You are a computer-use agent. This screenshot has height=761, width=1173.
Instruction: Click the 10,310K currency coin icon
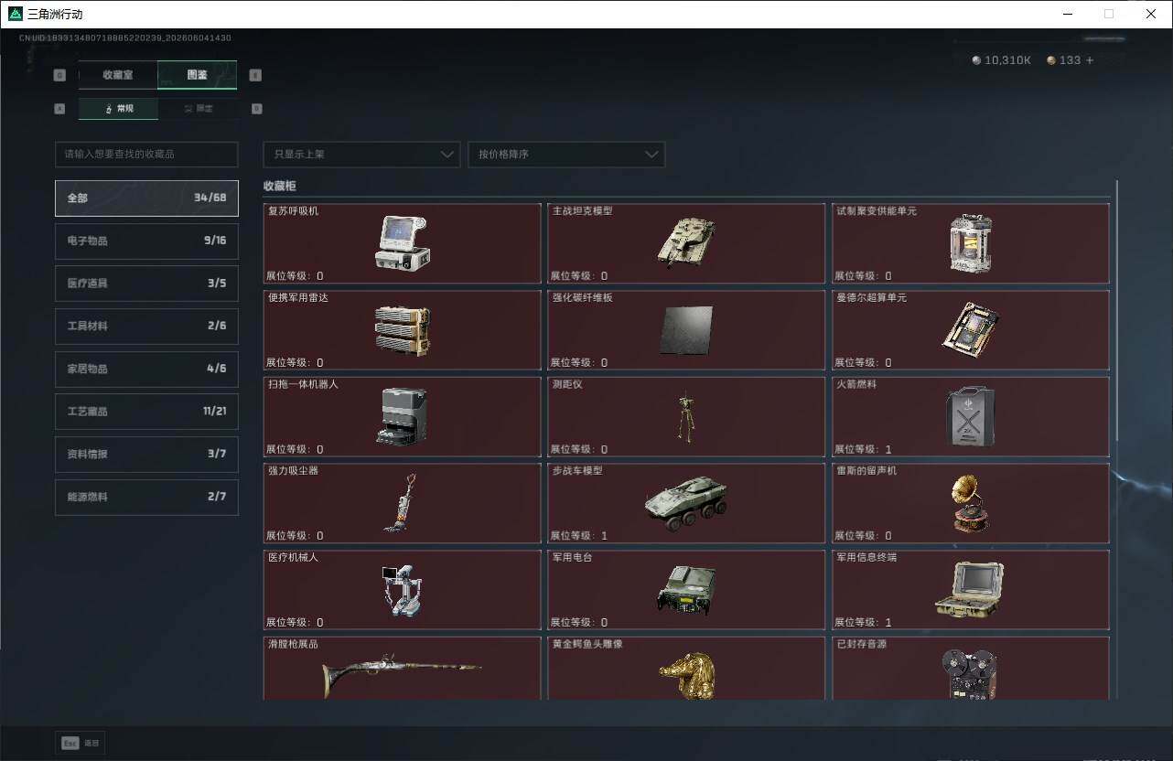(x=977, y=60)
